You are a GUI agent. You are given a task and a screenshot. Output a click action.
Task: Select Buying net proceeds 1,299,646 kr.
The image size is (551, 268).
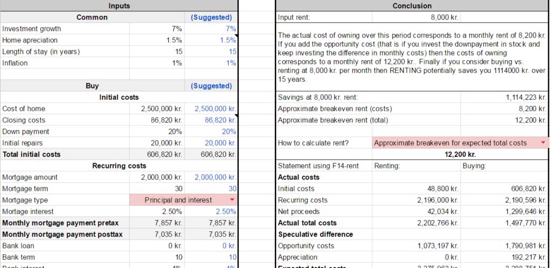point(504,212)
